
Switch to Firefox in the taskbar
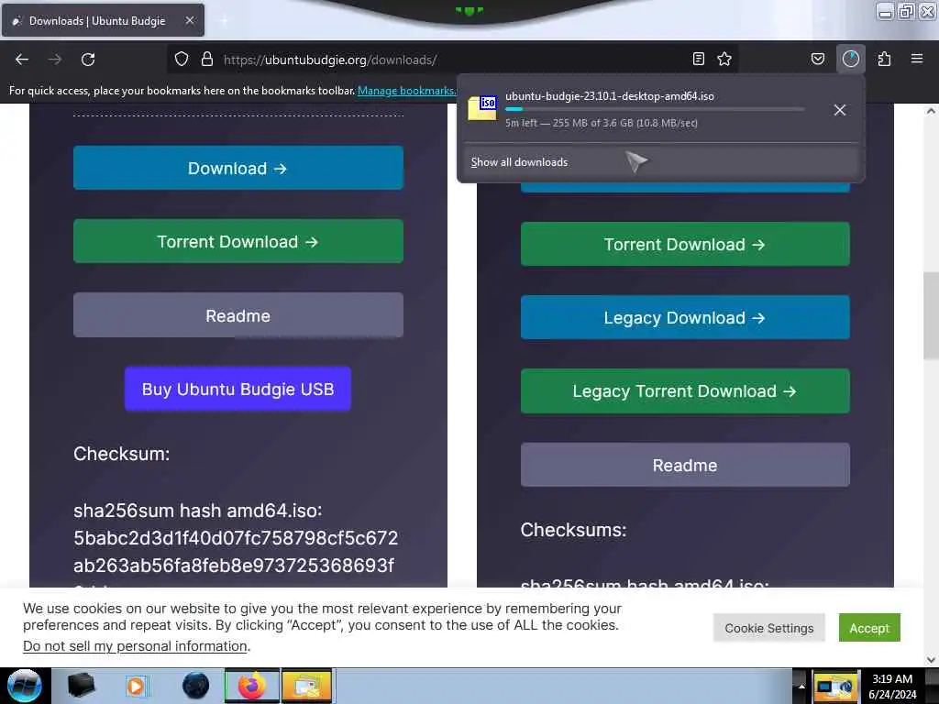(x=252, y=686)
